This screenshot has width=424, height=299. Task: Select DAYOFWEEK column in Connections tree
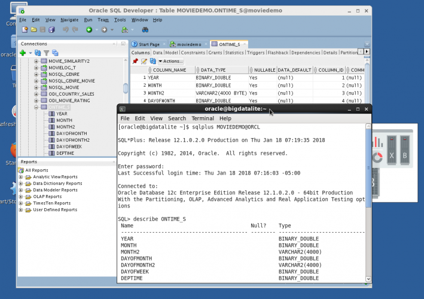point(69,147)
